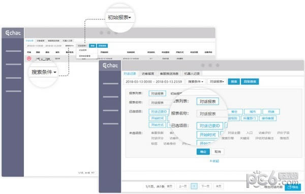Click the 上一页 pagination button
The image size is (305, 194).
[182, 186]
